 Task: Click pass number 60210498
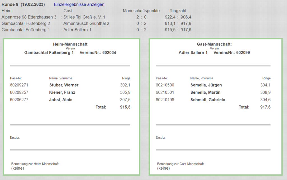(x=165, y=100)
